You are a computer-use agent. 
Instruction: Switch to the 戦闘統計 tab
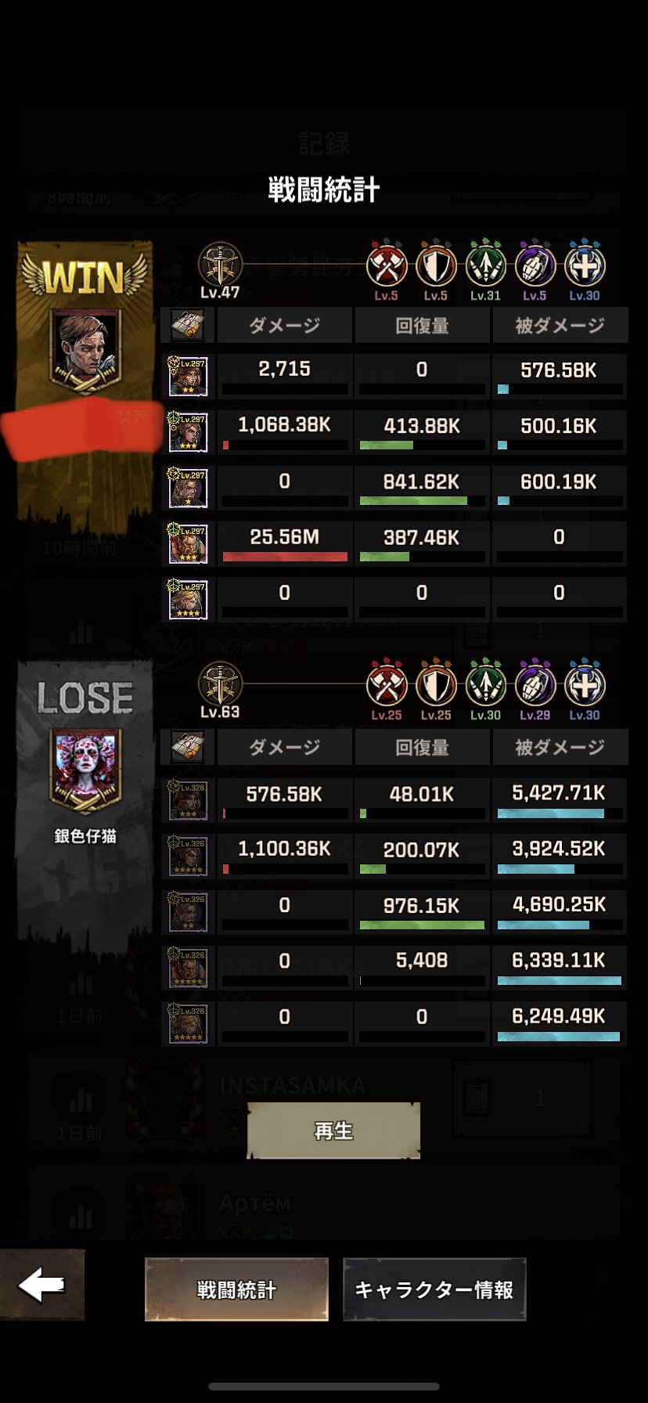tap(236, 1289)
